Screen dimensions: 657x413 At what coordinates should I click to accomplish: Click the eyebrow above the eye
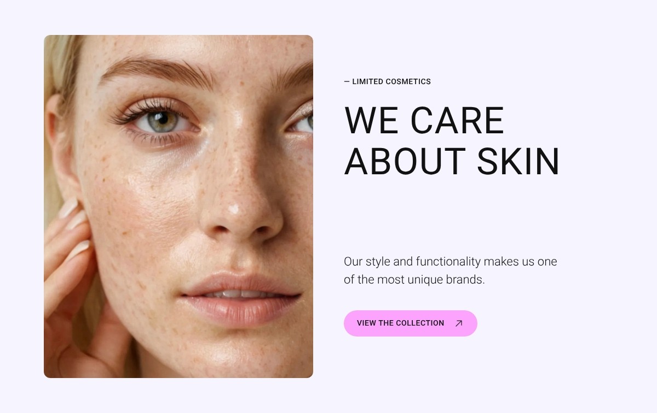159,70
